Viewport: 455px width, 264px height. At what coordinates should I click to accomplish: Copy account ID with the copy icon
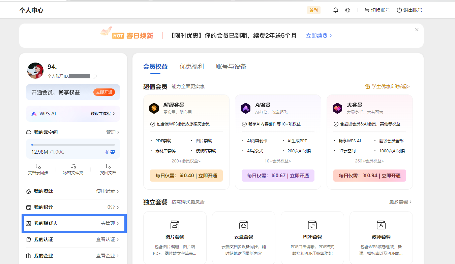95,76
